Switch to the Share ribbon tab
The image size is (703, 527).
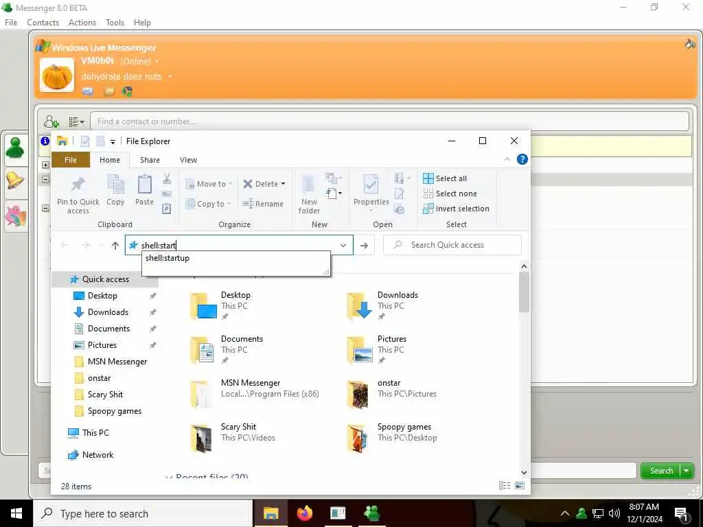click(150, 160)
